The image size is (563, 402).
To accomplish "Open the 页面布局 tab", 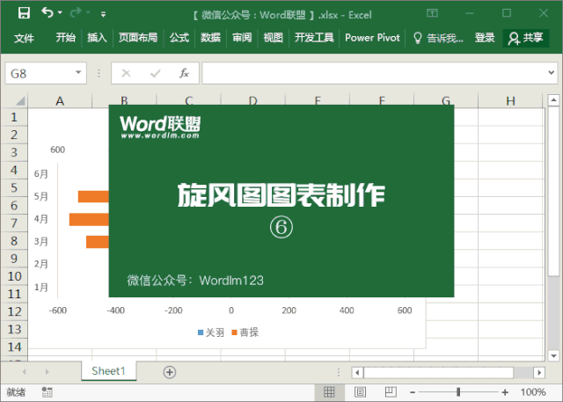I will point(138,38).
